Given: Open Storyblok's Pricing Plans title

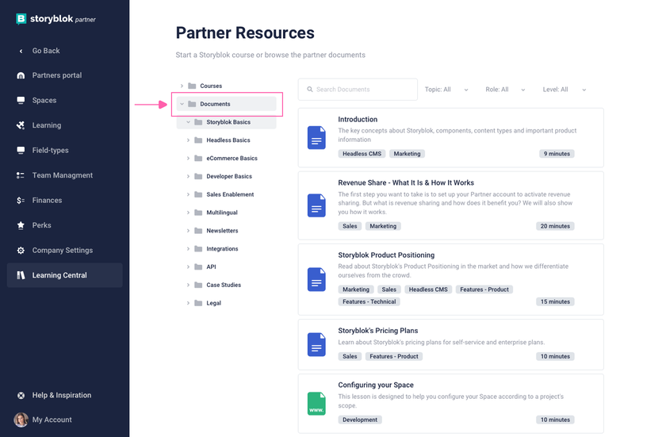Looking at the screenshot, I should (378, 331).
